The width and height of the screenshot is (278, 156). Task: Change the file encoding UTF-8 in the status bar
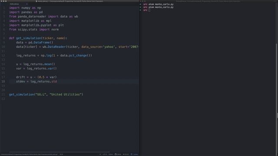point(105,154)
